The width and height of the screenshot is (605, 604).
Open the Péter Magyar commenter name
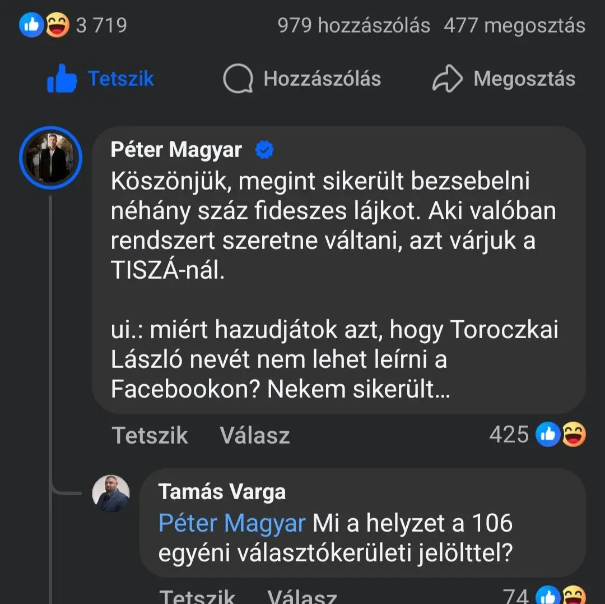coord(176,150)
